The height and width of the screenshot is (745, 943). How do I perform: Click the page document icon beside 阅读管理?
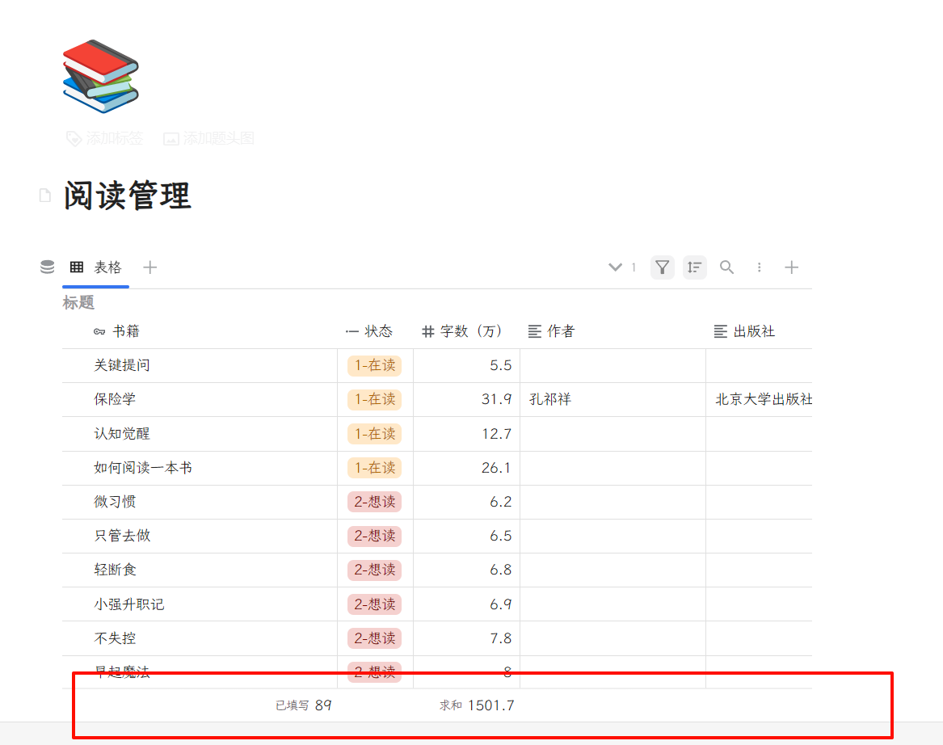[x=45, y=196]
